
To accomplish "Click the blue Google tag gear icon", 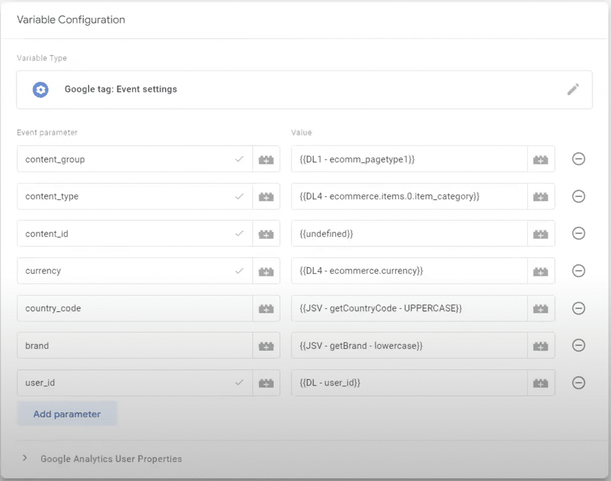I will (40, 89).
